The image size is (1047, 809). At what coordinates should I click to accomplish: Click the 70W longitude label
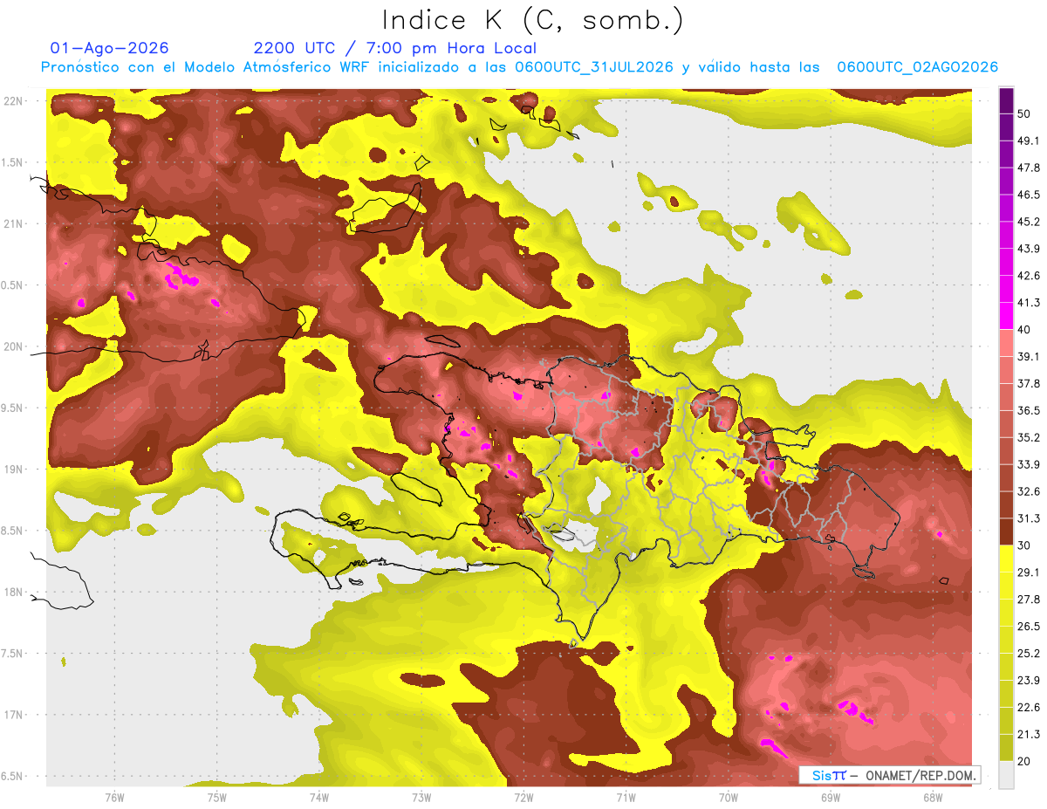click(x=729, y=797)
